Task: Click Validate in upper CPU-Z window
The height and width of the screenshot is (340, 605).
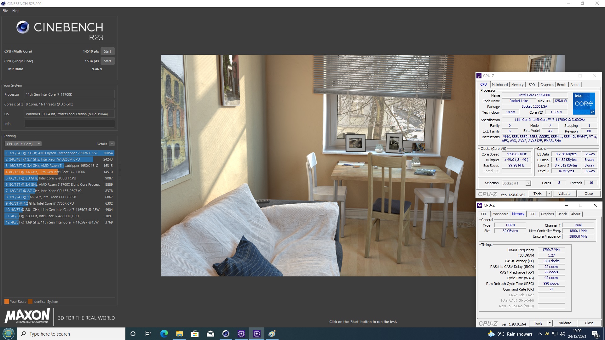Action: [564, 194]
